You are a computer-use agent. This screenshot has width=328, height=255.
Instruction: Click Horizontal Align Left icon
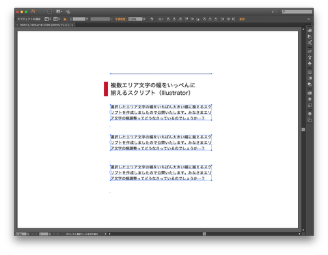[x=169, y=19]
